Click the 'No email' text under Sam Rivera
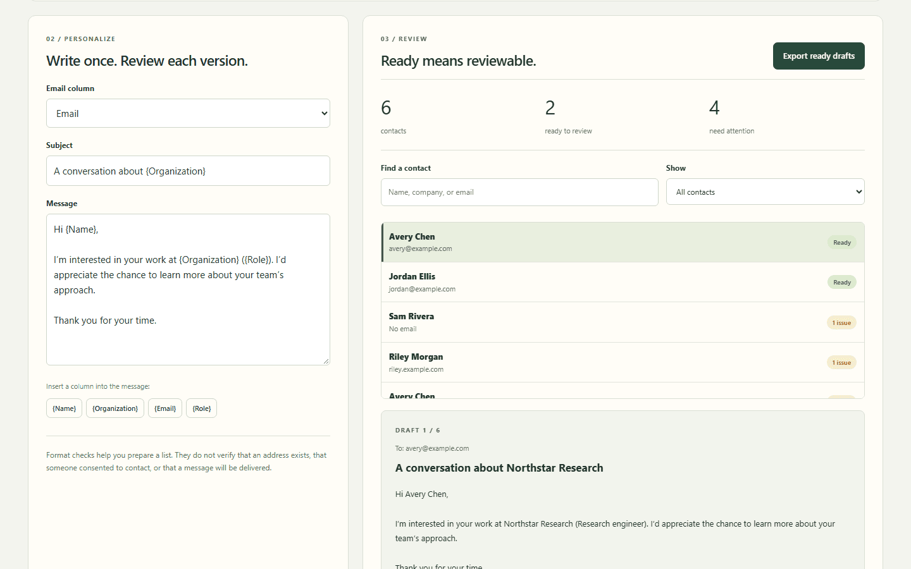 402,329
